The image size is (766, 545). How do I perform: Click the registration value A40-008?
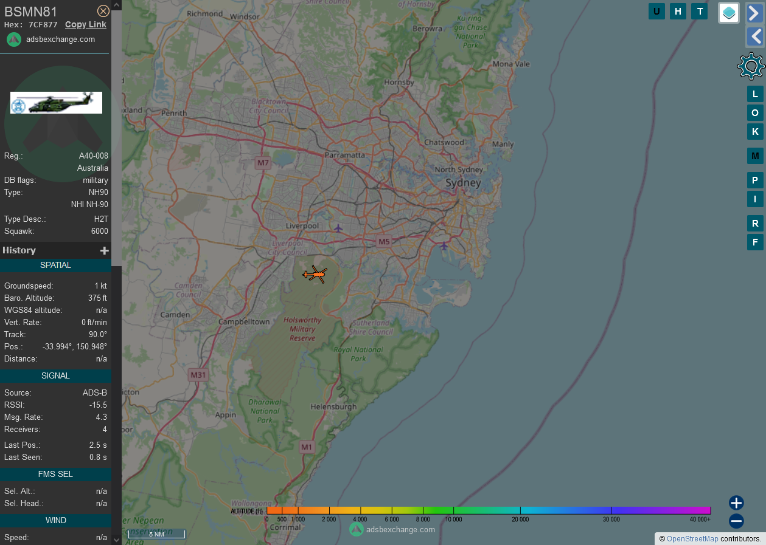[94, 156]
